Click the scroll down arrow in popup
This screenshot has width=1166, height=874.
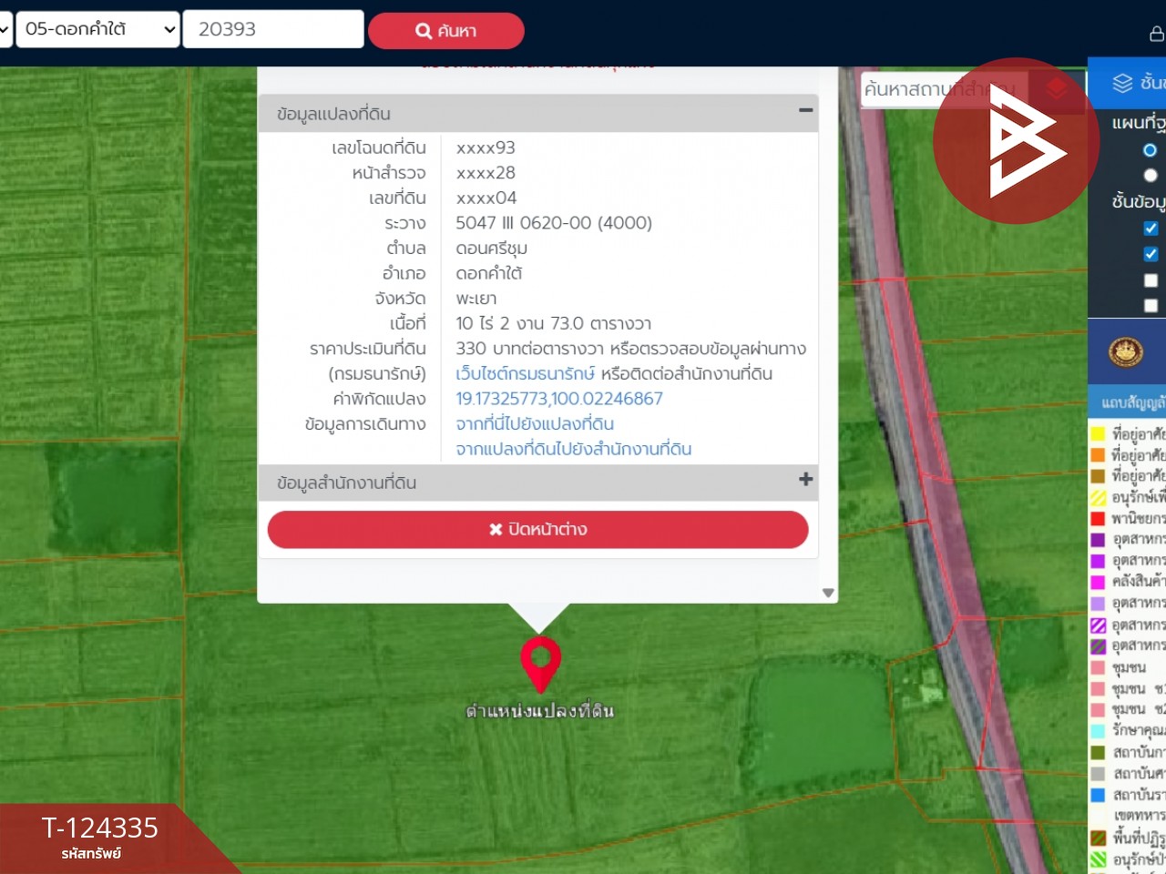pyautogui.click(x=828, y=593)
